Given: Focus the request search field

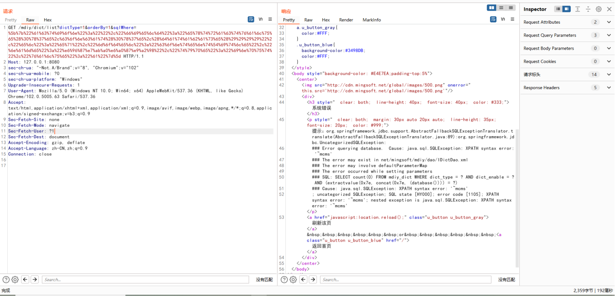Looking at the screenshot, I should coord(145,279).
